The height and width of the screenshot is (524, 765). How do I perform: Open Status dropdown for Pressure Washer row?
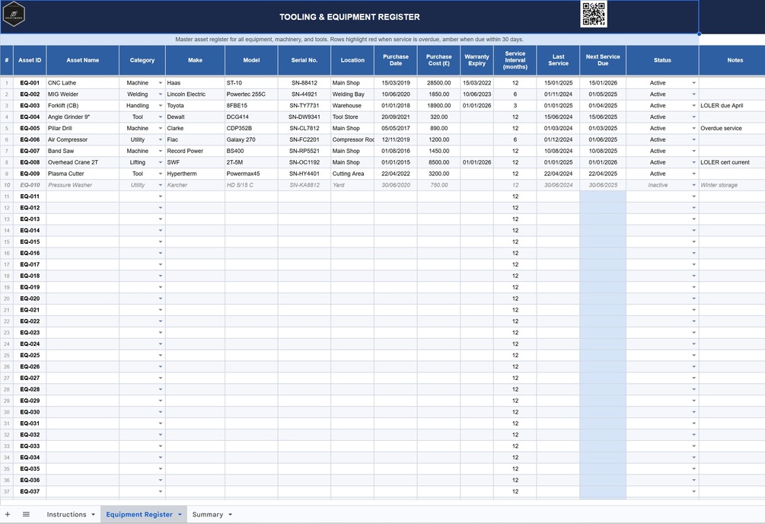693,185
